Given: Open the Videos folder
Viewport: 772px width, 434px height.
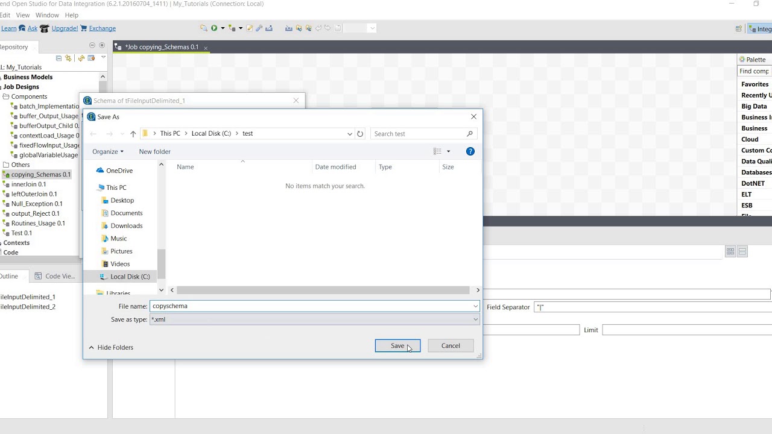Looking at the screenshot, I should [x=115, y=263].
